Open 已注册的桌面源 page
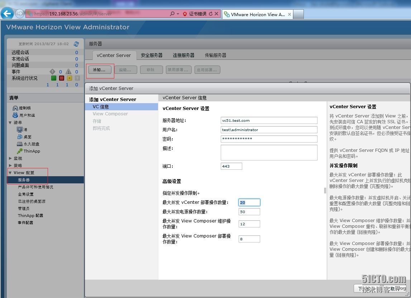The image size is (411, 298). (x=32, y=201)
